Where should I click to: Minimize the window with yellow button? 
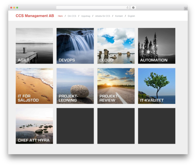pyautogui.click(x=14, y=7)
